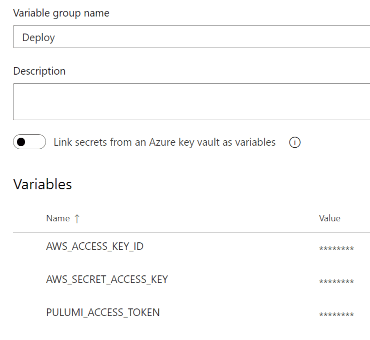
Task: Sort variables by the Name column header
Action: 58,218
